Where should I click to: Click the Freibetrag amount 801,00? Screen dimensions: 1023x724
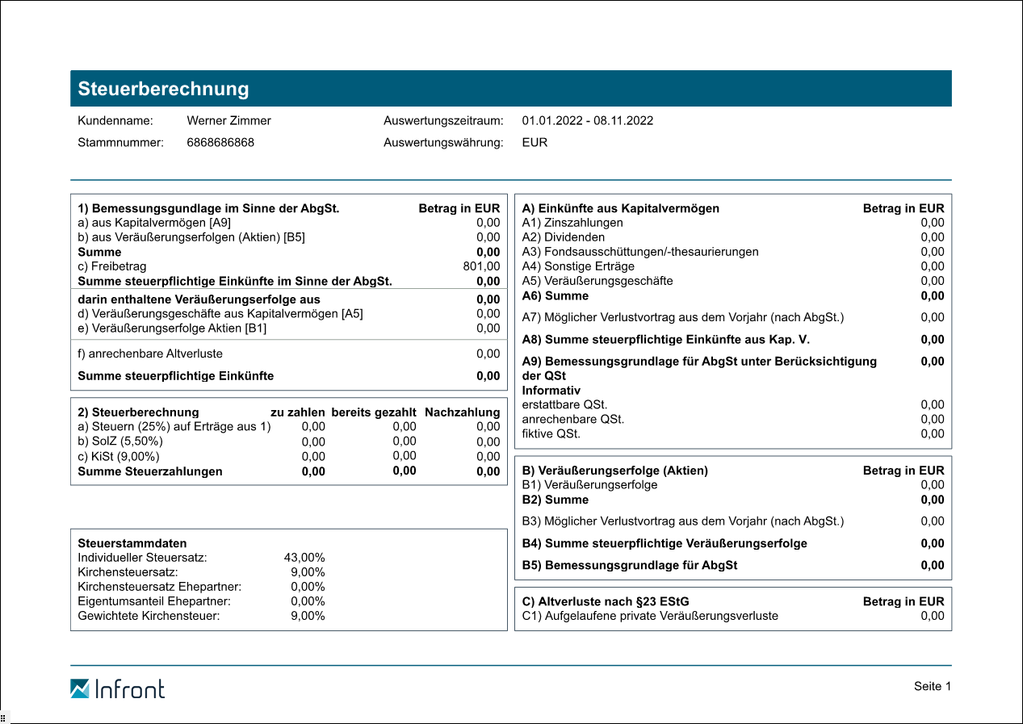(x=483, y=266)
